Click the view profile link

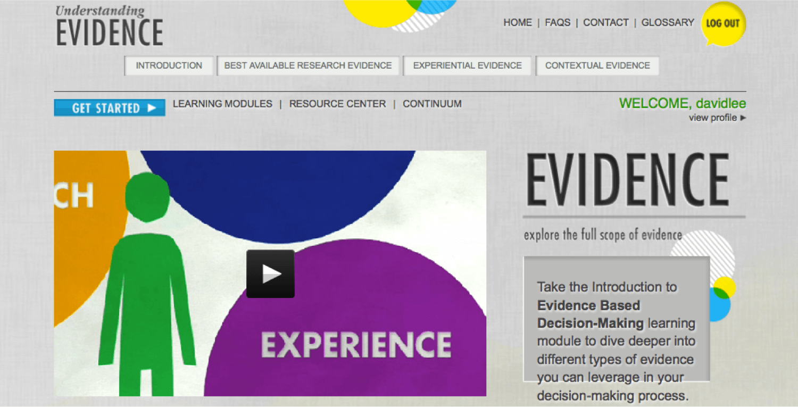(x=717, y=118)
